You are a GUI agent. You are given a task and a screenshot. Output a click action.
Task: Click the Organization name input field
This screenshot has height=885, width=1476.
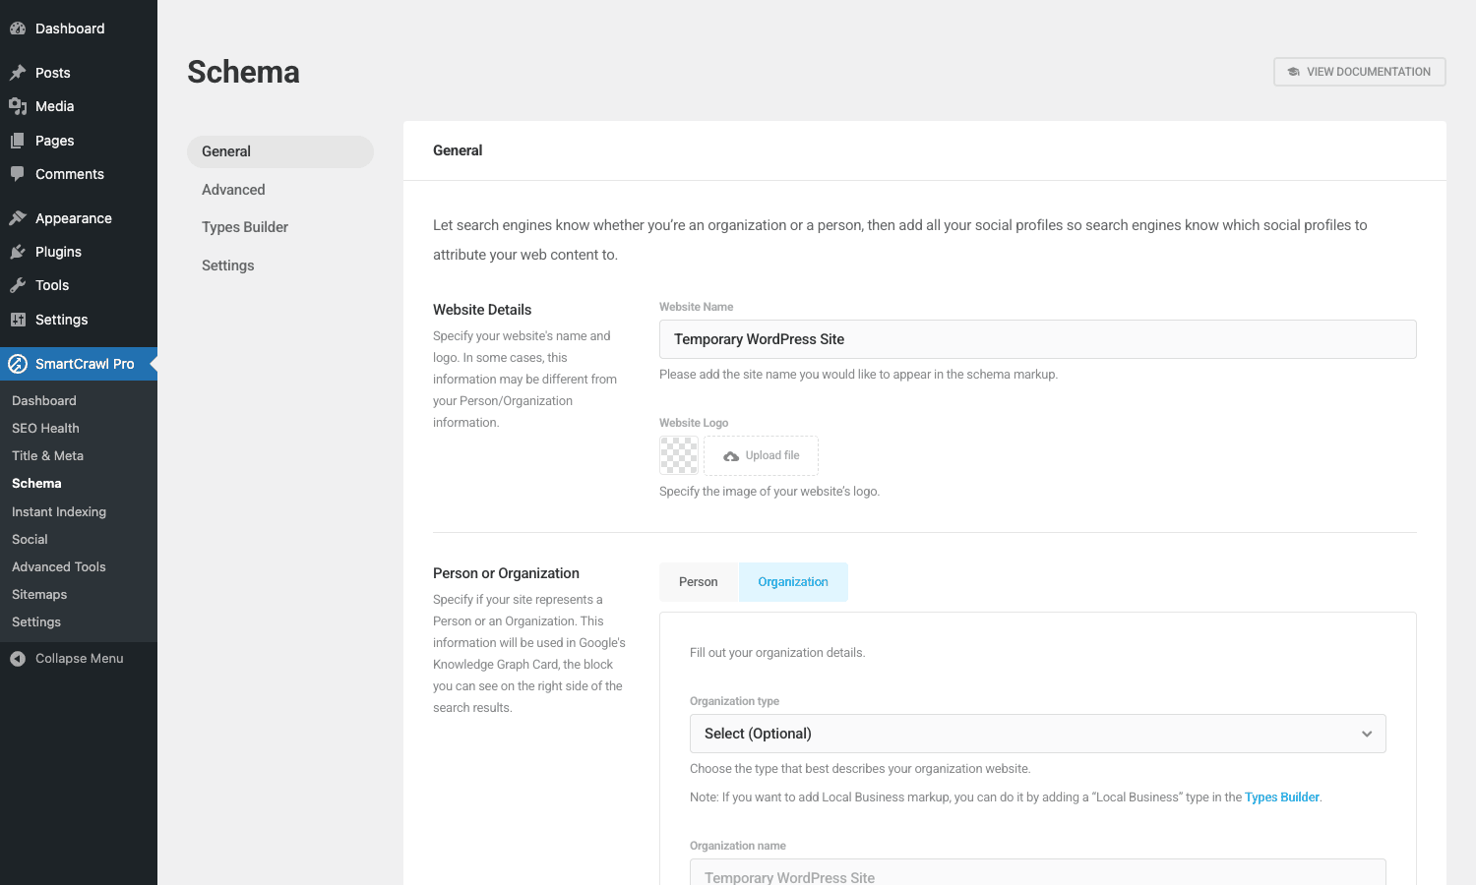coord(1037,871)
